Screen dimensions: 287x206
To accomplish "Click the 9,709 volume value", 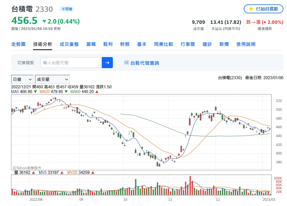I will [x=198, y=22].
